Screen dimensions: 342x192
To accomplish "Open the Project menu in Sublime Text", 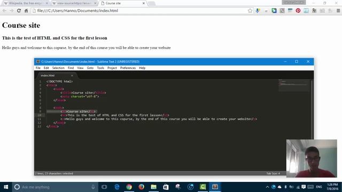I will click(112, 68).
